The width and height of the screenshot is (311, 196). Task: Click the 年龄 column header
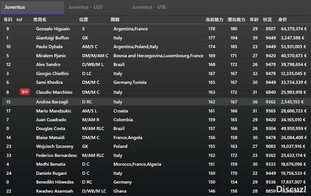pos(254,20)
